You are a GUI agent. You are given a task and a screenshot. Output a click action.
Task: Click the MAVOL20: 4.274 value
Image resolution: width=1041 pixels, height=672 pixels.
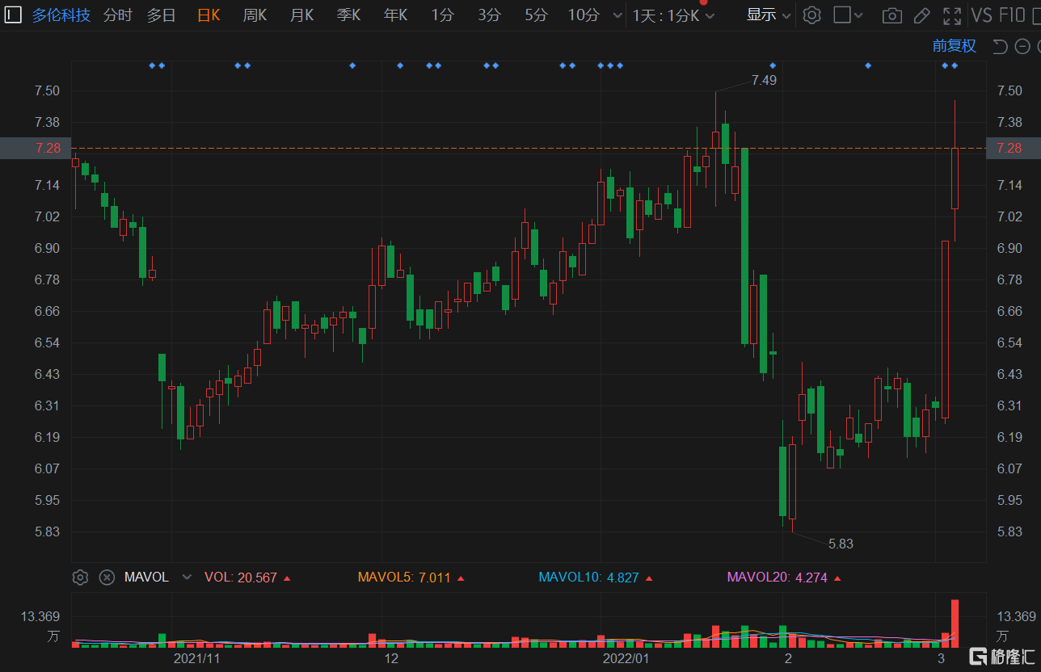coord(784,577)
